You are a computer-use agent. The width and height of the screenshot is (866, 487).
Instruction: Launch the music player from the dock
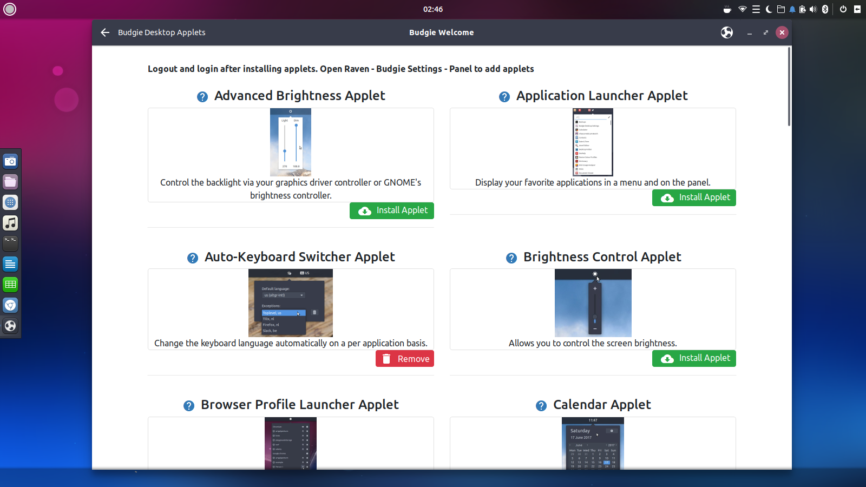[10, 223]
